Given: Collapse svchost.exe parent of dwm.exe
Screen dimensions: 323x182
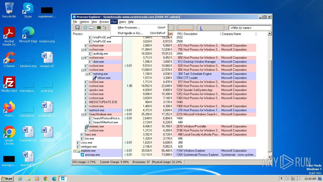Looking at the screenshot, I should [x=83, y=58].
